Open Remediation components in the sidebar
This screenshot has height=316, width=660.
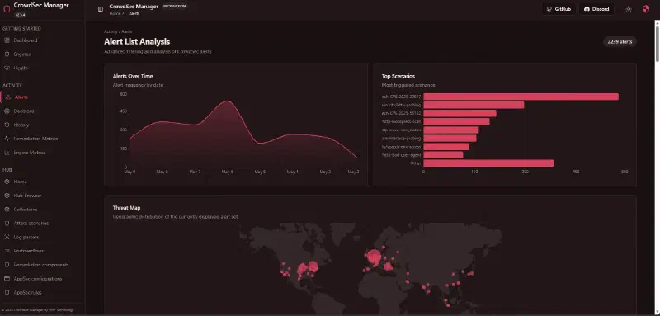(40, 265)
